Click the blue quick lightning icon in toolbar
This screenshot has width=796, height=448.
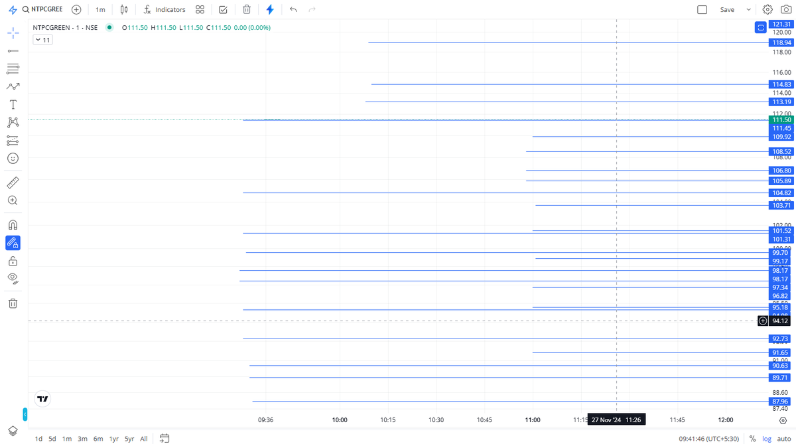point(270,10)
